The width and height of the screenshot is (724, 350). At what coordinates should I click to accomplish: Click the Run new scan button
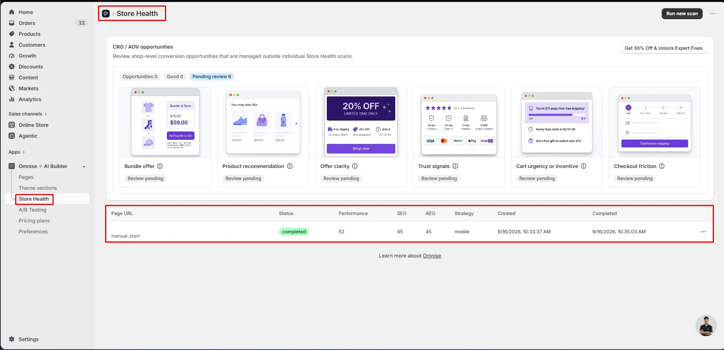click(682, 14)
